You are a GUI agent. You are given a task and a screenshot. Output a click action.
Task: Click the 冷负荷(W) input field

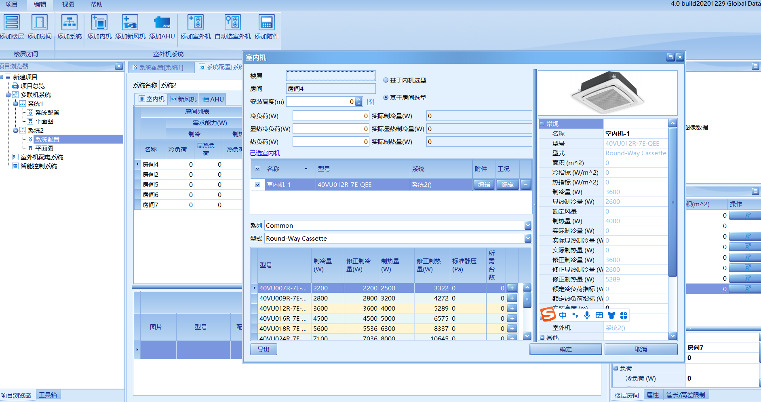pyautogui.click(x=331, y=116)
